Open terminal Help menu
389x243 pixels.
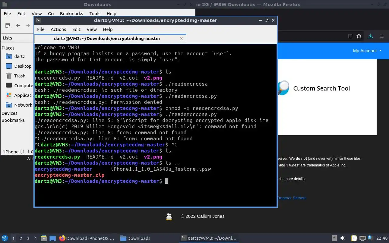click(108, 29)
